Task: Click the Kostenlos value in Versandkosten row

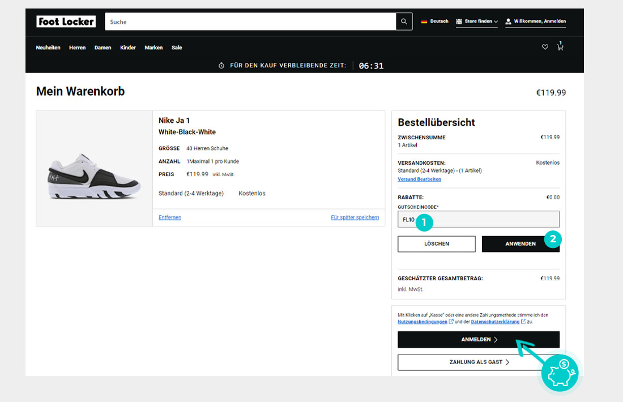Action: (548, 163)
